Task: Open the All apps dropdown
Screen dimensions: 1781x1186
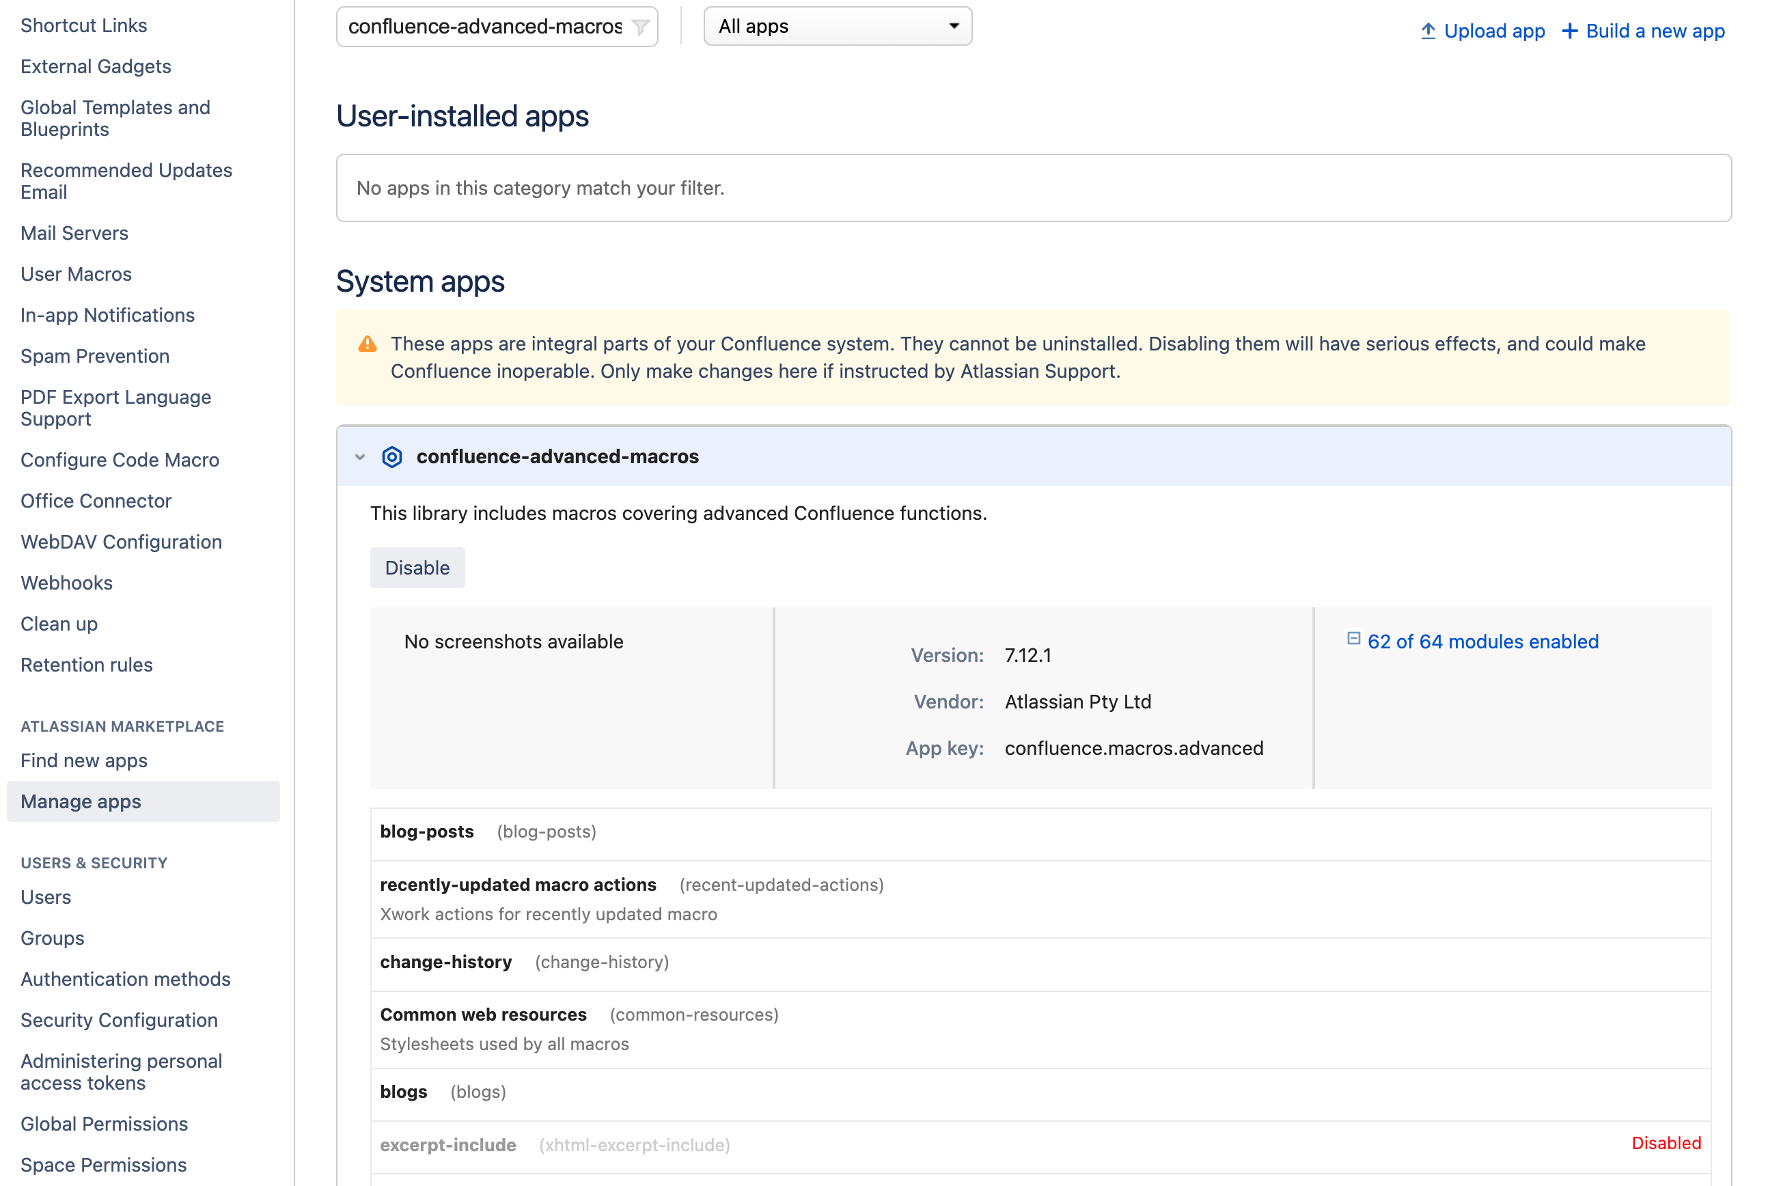Action: point(837,27)
